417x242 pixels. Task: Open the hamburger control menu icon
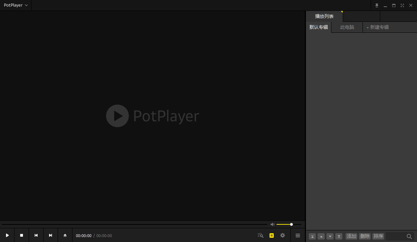[x=297, y=235]
